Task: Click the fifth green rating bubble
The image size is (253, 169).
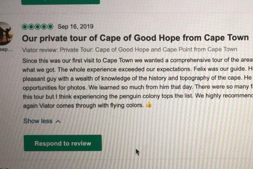Action: click(x=50, y=27)
